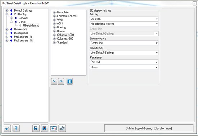Select the Concrete Columns label
The height and width of the screenshot is (136, 198).
click(67, 16)
